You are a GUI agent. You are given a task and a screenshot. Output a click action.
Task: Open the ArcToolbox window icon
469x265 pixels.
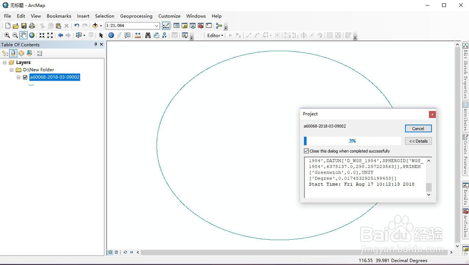[201, 26]
